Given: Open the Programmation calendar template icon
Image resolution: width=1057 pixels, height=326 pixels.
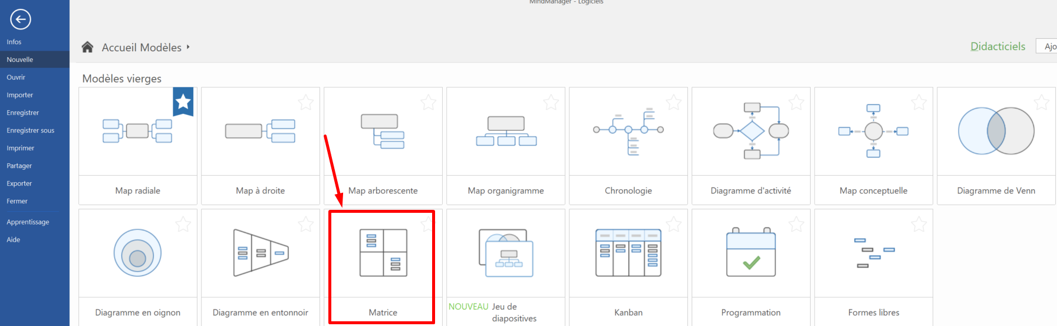Looking at the screenshot, I should click(751, 253).
